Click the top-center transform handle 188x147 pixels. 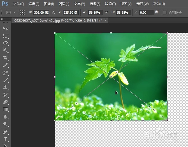tap(111, 33)
